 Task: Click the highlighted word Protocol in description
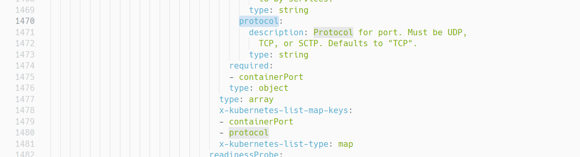click(333, 32)
